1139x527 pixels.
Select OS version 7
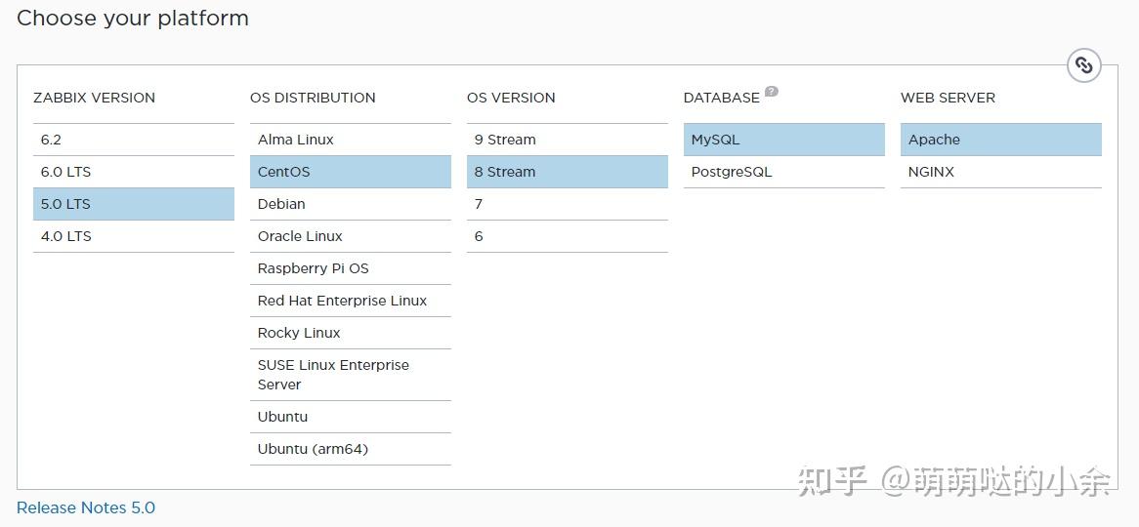[568, 204]
